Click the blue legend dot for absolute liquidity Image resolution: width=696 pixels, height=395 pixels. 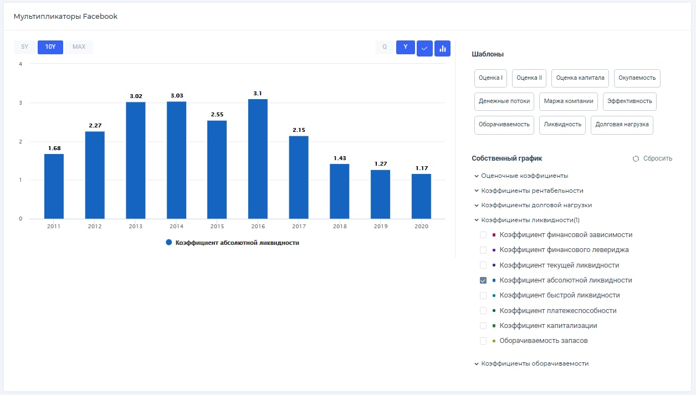[169, 243]
